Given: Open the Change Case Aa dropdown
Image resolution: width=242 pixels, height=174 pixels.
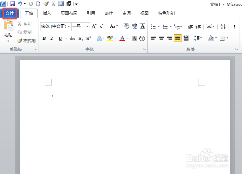Looking at the screenshot, I should click(x=114, y=26).
